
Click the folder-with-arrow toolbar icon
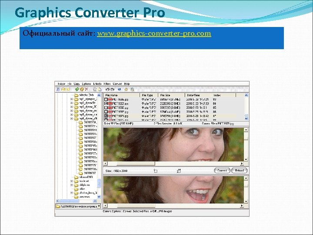pyautogui.click(x=68, y=89)
